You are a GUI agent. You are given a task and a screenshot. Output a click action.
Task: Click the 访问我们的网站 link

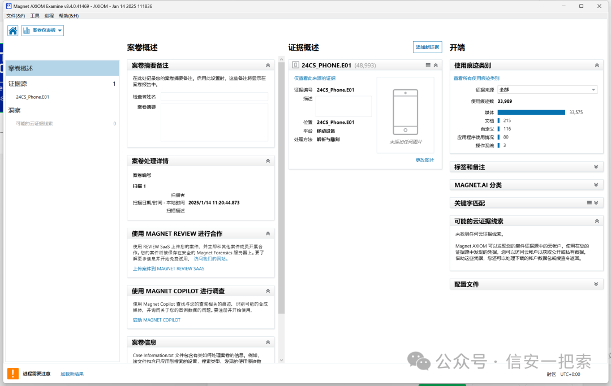coord(211,259)
